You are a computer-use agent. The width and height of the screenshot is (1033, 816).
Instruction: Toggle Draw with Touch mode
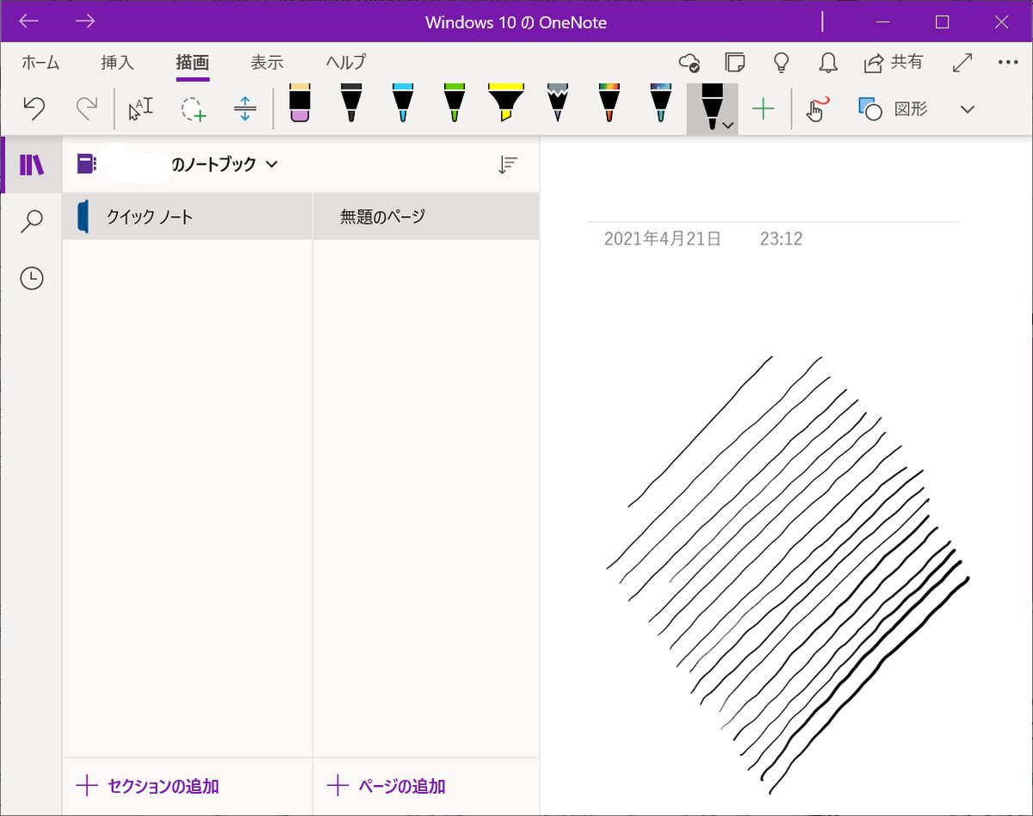817,109
